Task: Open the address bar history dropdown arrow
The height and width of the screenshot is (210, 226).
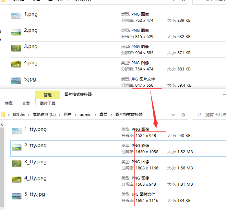Action: pyautogui.click(x=173, y=115)
